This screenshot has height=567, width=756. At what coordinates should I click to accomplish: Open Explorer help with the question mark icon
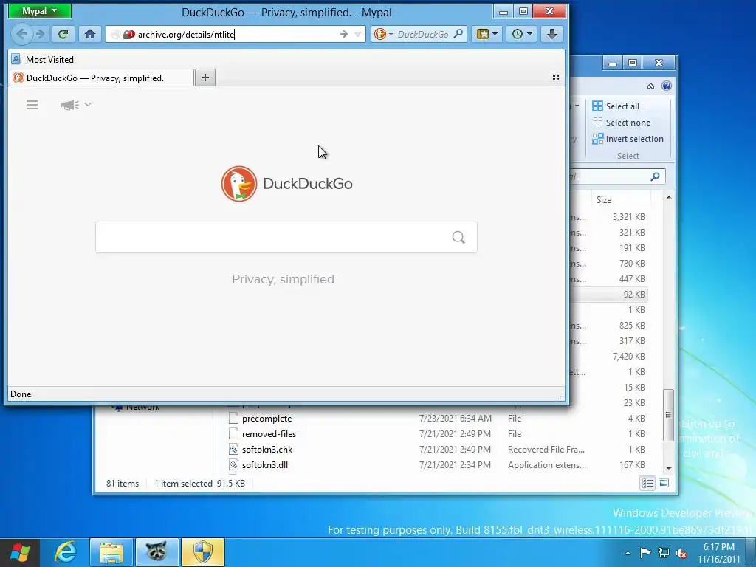click(667, 86)
